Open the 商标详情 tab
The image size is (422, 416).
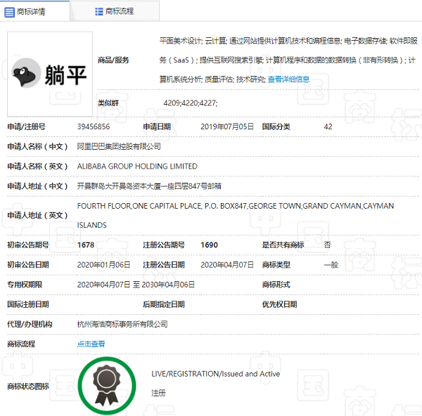click(x=34, y=11)
